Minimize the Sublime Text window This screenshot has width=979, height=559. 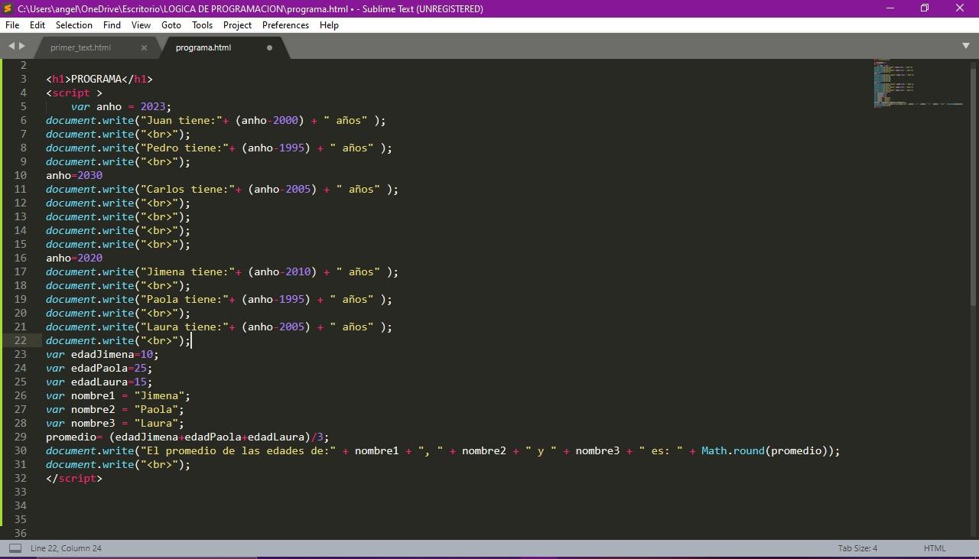890,8
